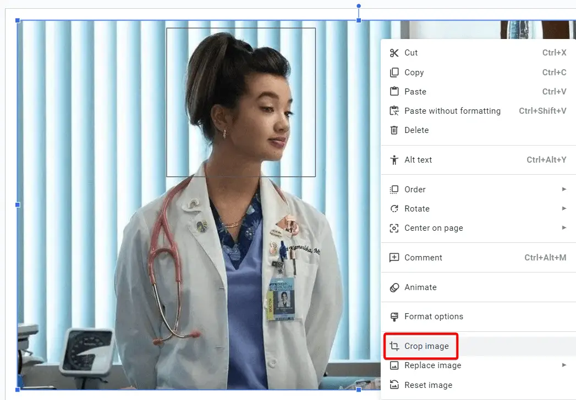Click the Copy icon in context menu

click(394, 73)
